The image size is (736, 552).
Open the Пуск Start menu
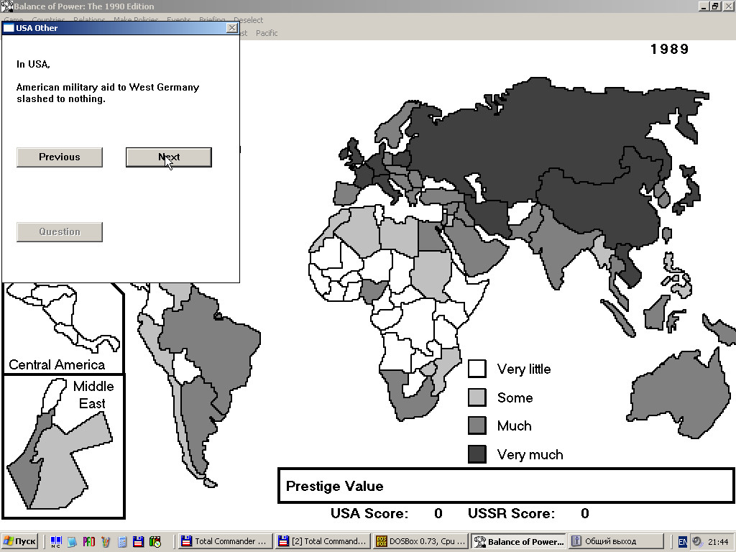tap(19, 541)
